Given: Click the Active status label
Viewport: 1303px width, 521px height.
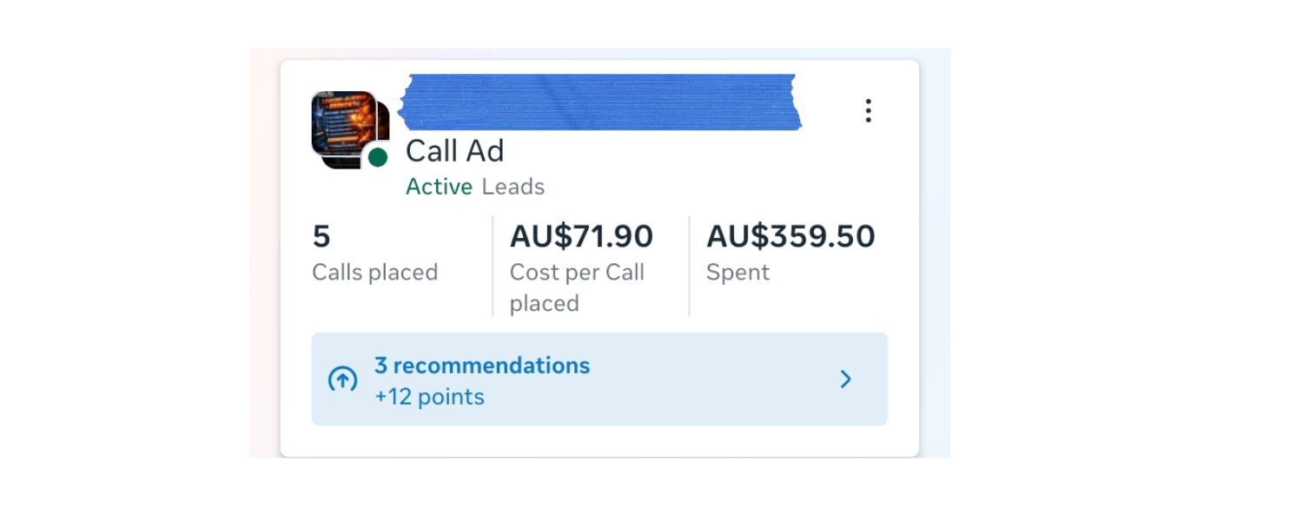Looking at the screenshot, I should point(439,187).
